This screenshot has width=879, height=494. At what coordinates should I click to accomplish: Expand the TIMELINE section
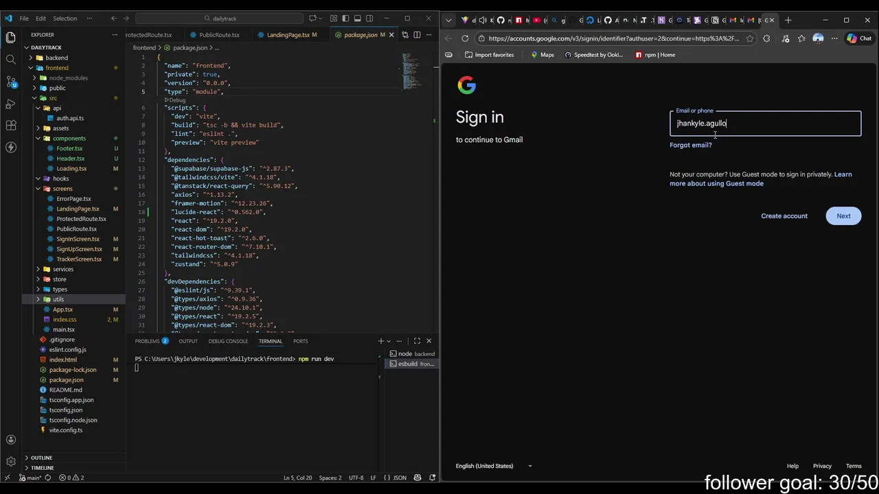pos(42,468)
